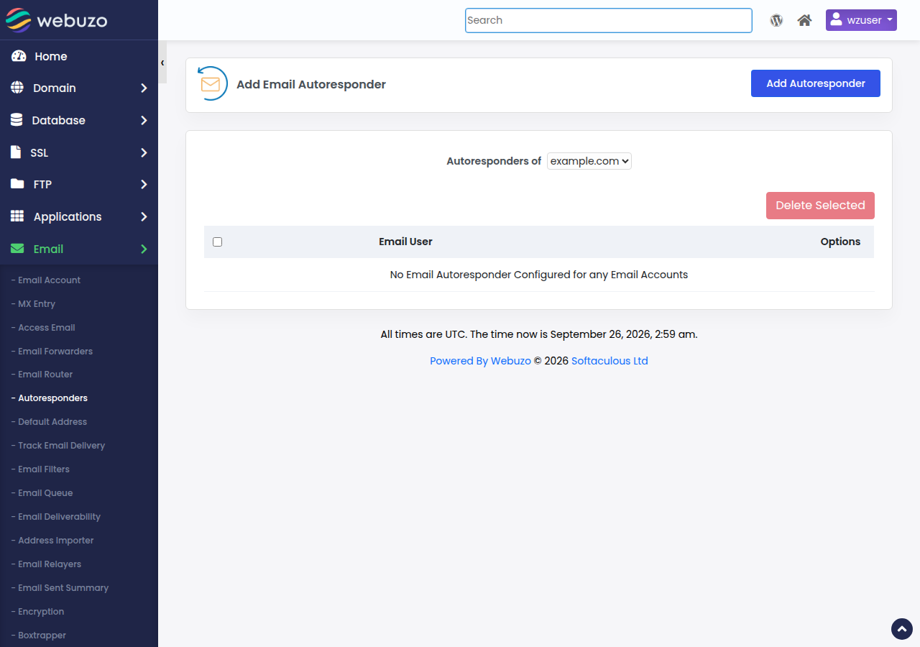The width and height of the screenshot is (920, 647).
Task: Collapse the sidebar with the arrow handle
Action: tap(162, 63)
